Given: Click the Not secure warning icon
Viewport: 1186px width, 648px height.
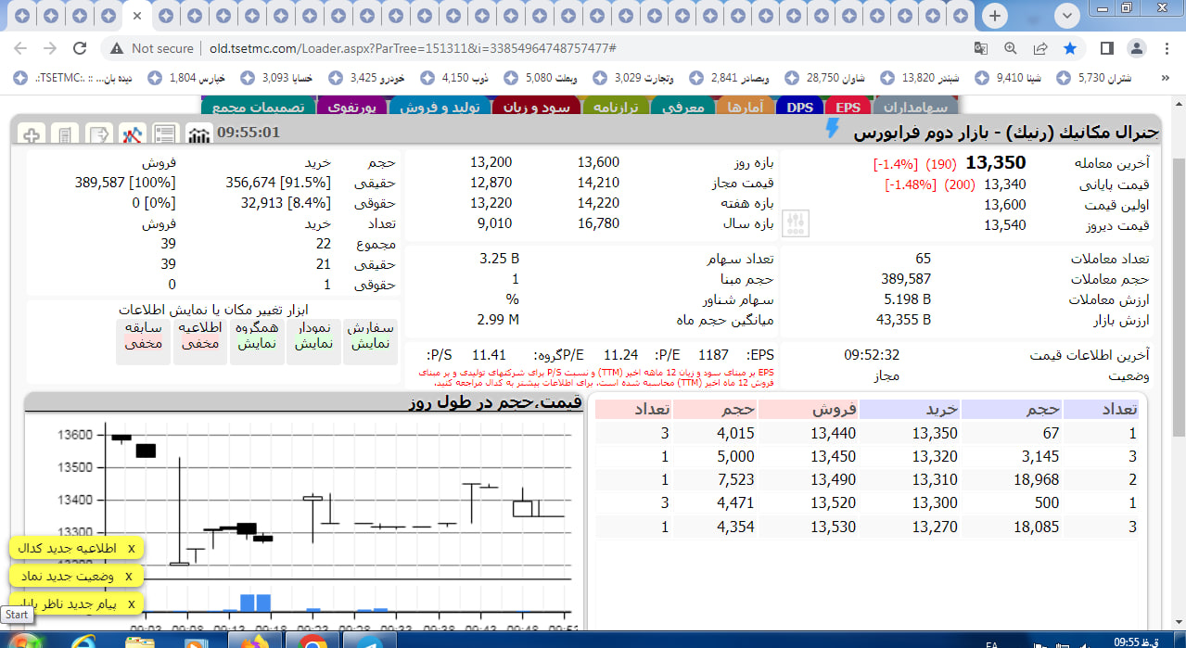Looking at the screenshot, I should tap(116, 48).
